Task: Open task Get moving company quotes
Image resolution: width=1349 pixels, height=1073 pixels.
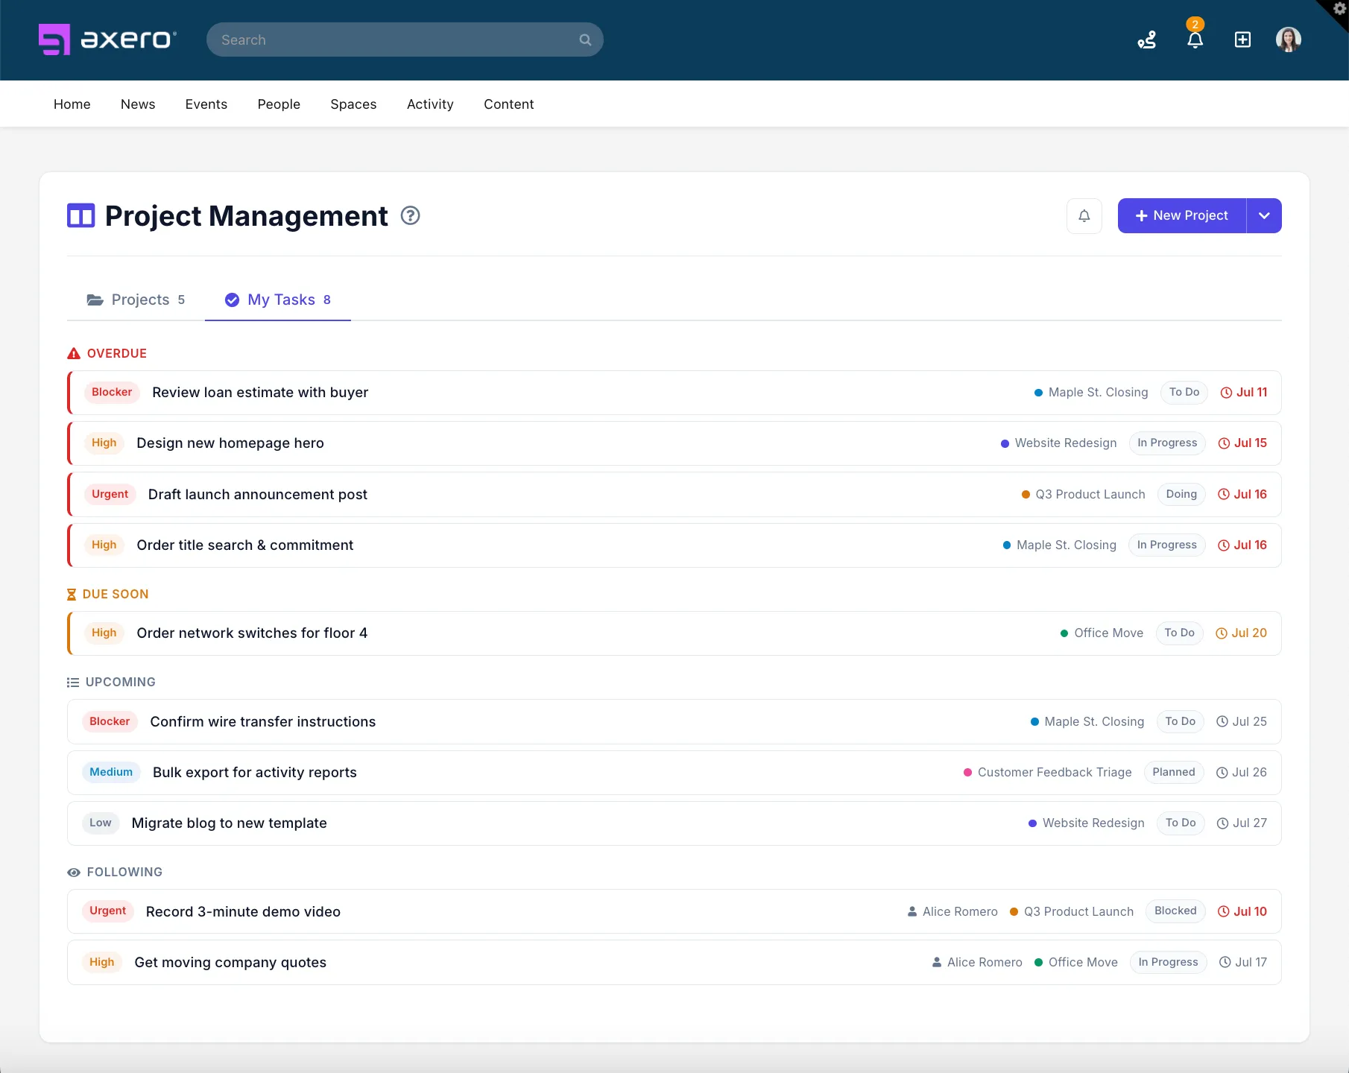Action: (x=230, y=963)
